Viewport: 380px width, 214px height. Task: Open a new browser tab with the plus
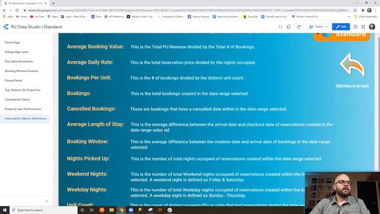click(x=53, y=3)
